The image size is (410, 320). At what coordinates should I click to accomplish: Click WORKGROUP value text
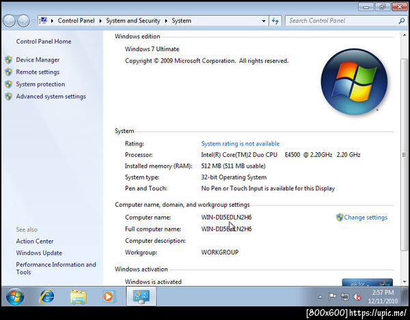220,252
